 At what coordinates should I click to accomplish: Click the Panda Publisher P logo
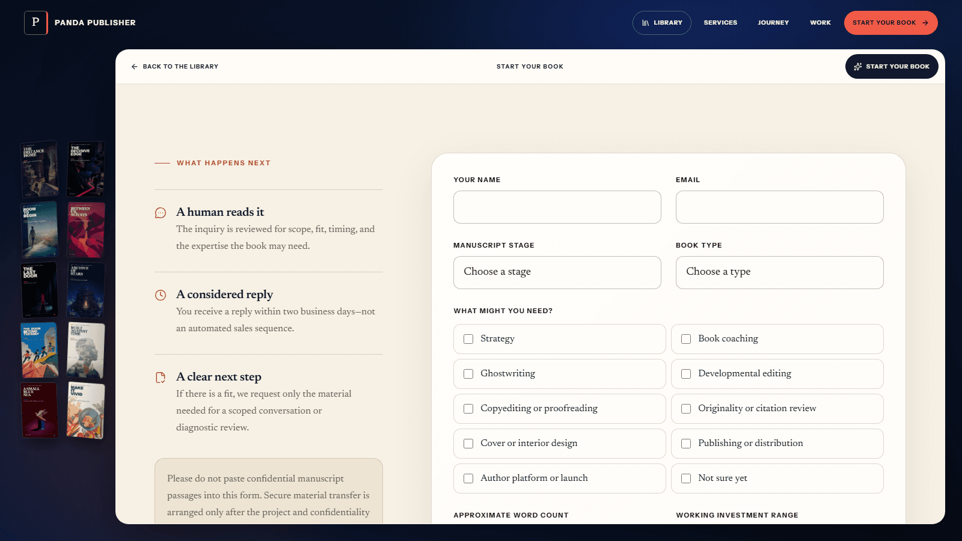tap(35, 23)
